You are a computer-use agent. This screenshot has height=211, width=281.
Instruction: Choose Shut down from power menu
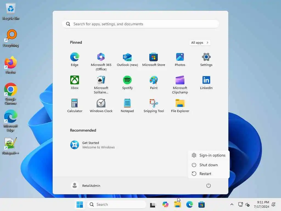209,165
